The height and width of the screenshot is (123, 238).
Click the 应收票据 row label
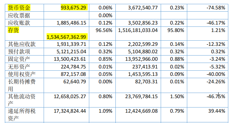click(19, 15)
